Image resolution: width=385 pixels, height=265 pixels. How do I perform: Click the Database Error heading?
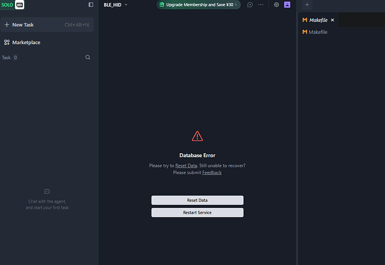coord(198,155)
